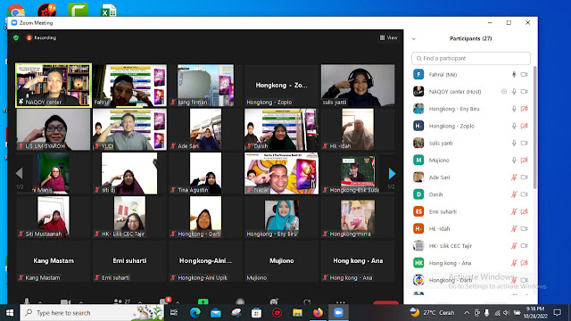The height and width of the screenshot is (321, 571).
Task: Click the Windows taskbar search box
Action: [x=93, y=313]
